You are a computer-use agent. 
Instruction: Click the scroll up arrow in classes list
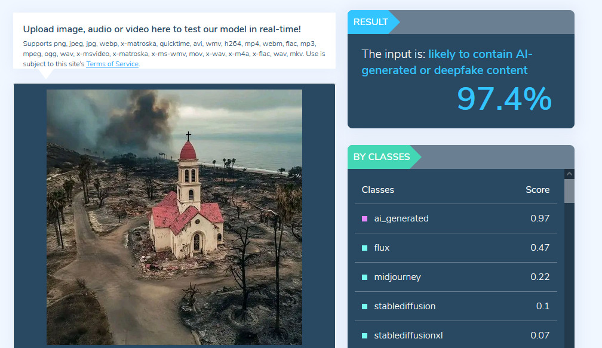[569, 174]
